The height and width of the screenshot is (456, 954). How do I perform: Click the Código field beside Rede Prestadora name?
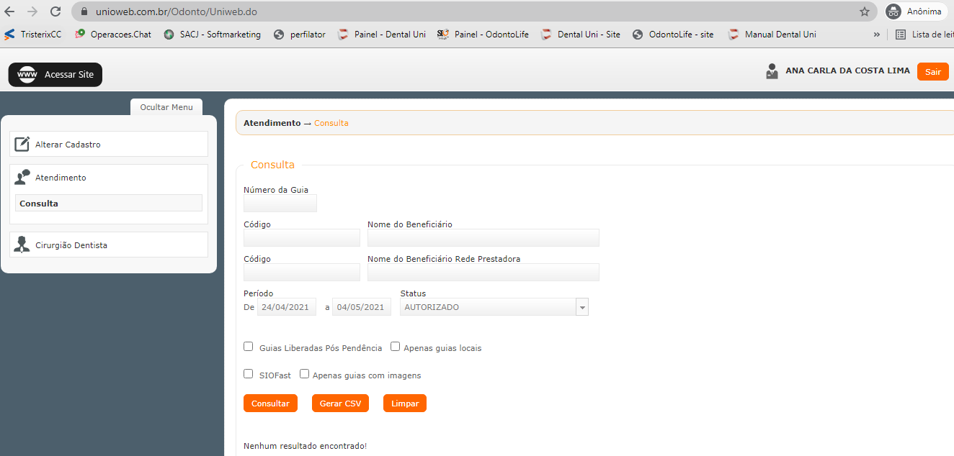[x=302, y=272]
